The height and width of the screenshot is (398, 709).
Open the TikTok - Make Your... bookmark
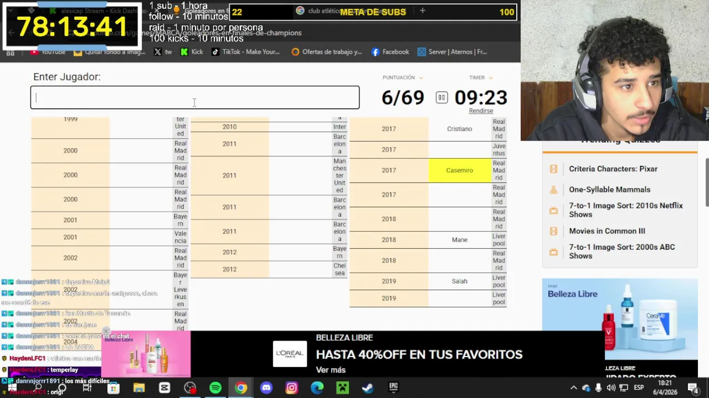point(245,52)
